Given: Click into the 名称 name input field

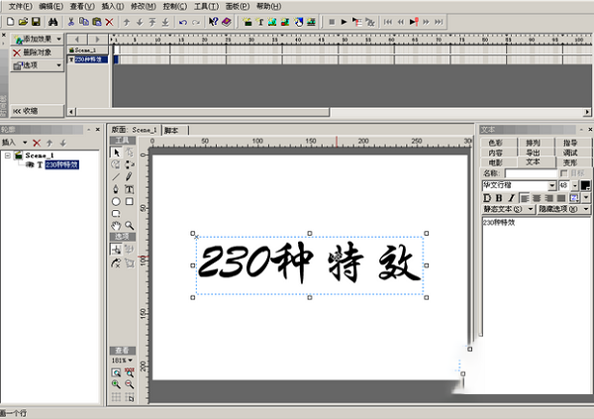Looking at the screenshot, I should pyautogui.click(x=531, y=173).
